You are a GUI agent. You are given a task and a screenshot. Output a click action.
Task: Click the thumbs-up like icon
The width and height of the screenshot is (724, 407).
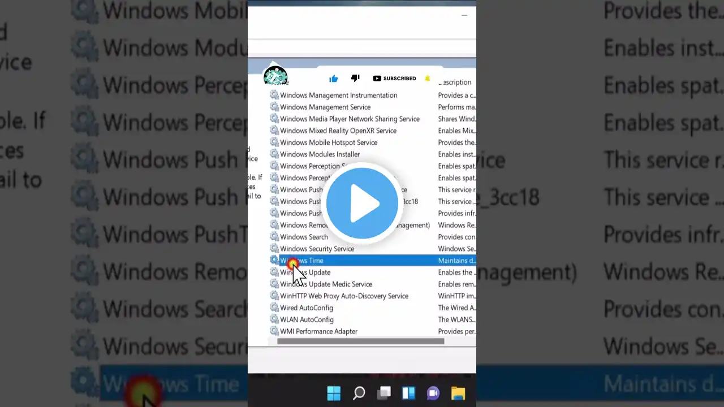tap(333, 79)
